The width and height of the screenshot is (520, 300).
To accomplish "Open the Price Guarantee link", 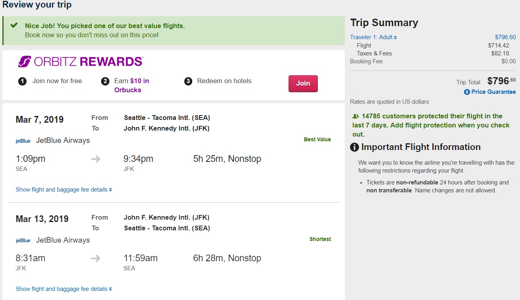I will (493, 92).
